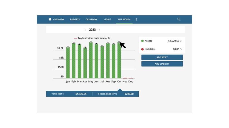Open the three-dot more options menu

pos(136,19)
